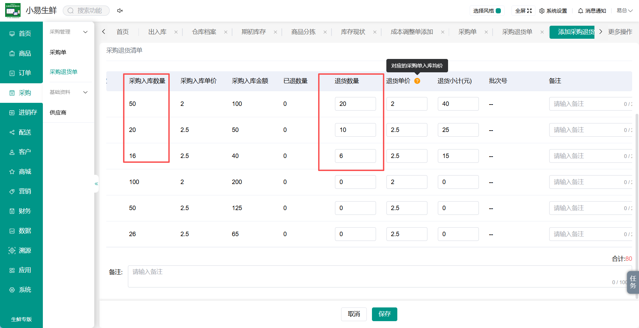Open the 数据 sidebar section

(21, 231)
